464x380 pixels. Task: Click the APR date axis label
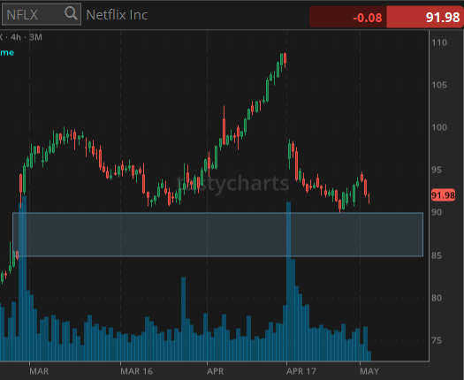[x=215, y=371]
